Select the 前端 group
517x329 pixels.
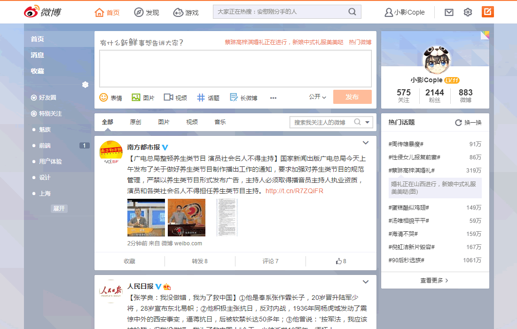coord(45,145)
